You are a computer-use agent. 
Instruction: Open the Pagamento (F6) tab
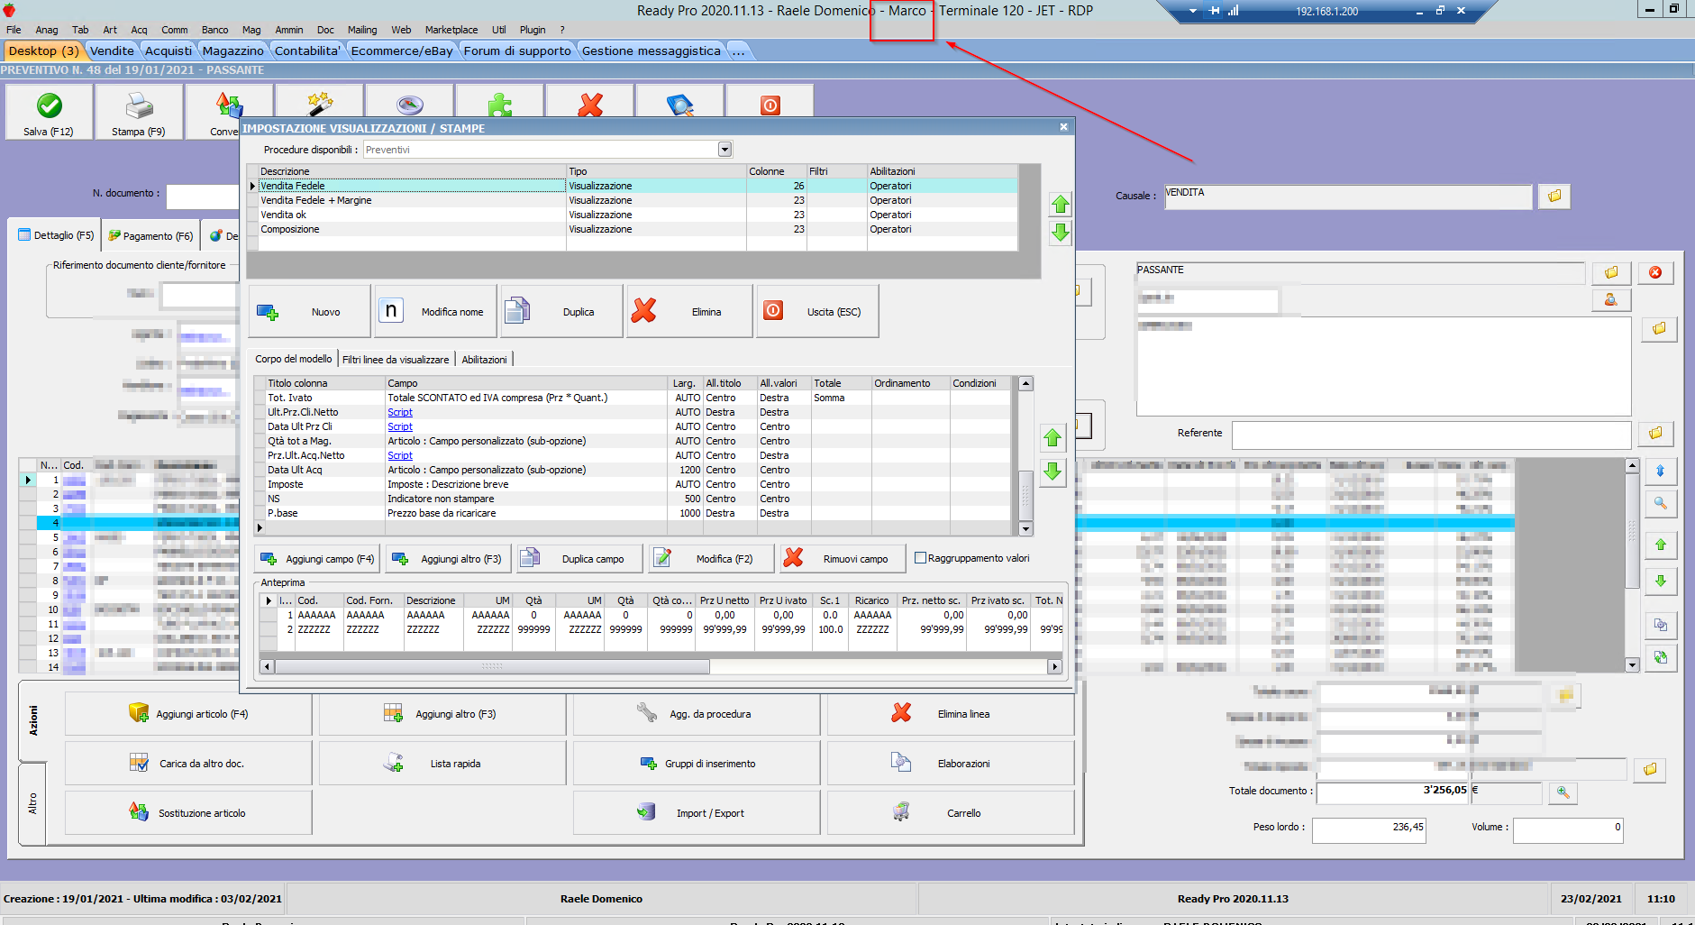150,236
